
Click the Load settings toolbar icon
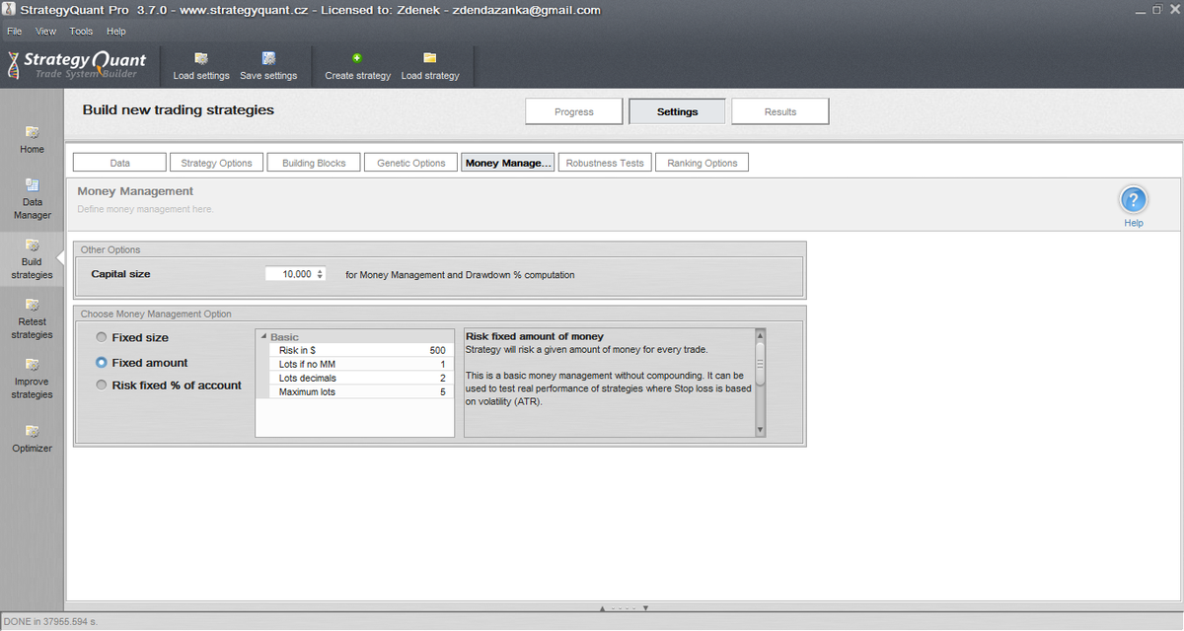click(201, 58)
